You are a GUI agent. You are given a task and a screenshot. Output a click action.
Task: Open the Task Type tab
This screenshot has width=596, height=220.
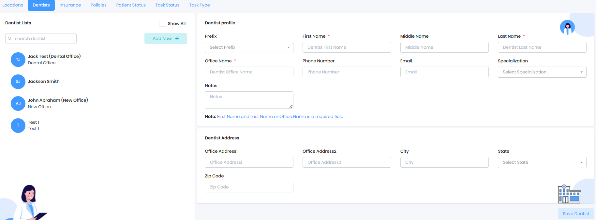(200, 5)
